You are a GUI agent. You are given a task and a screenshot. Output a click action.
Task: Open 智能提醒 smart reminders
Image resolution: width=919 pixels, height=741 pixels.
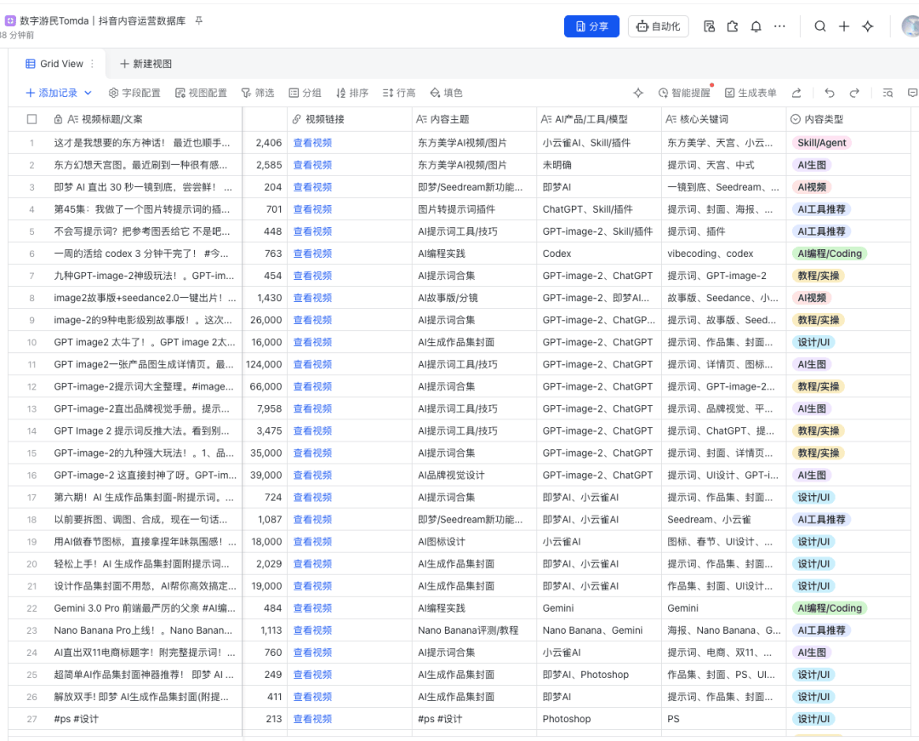(x=684, y=93)
